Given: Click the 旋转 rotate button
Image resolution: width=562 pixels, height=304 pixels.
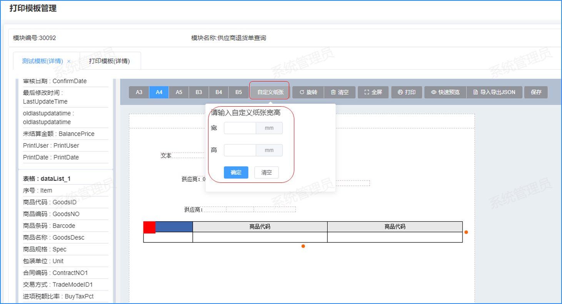Looking at the screenshot, I should coord(308,92).
